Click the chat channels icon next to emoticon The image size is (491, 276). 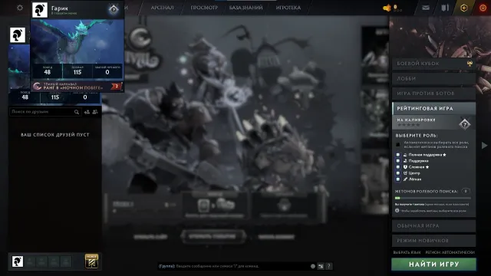point(321,266)
